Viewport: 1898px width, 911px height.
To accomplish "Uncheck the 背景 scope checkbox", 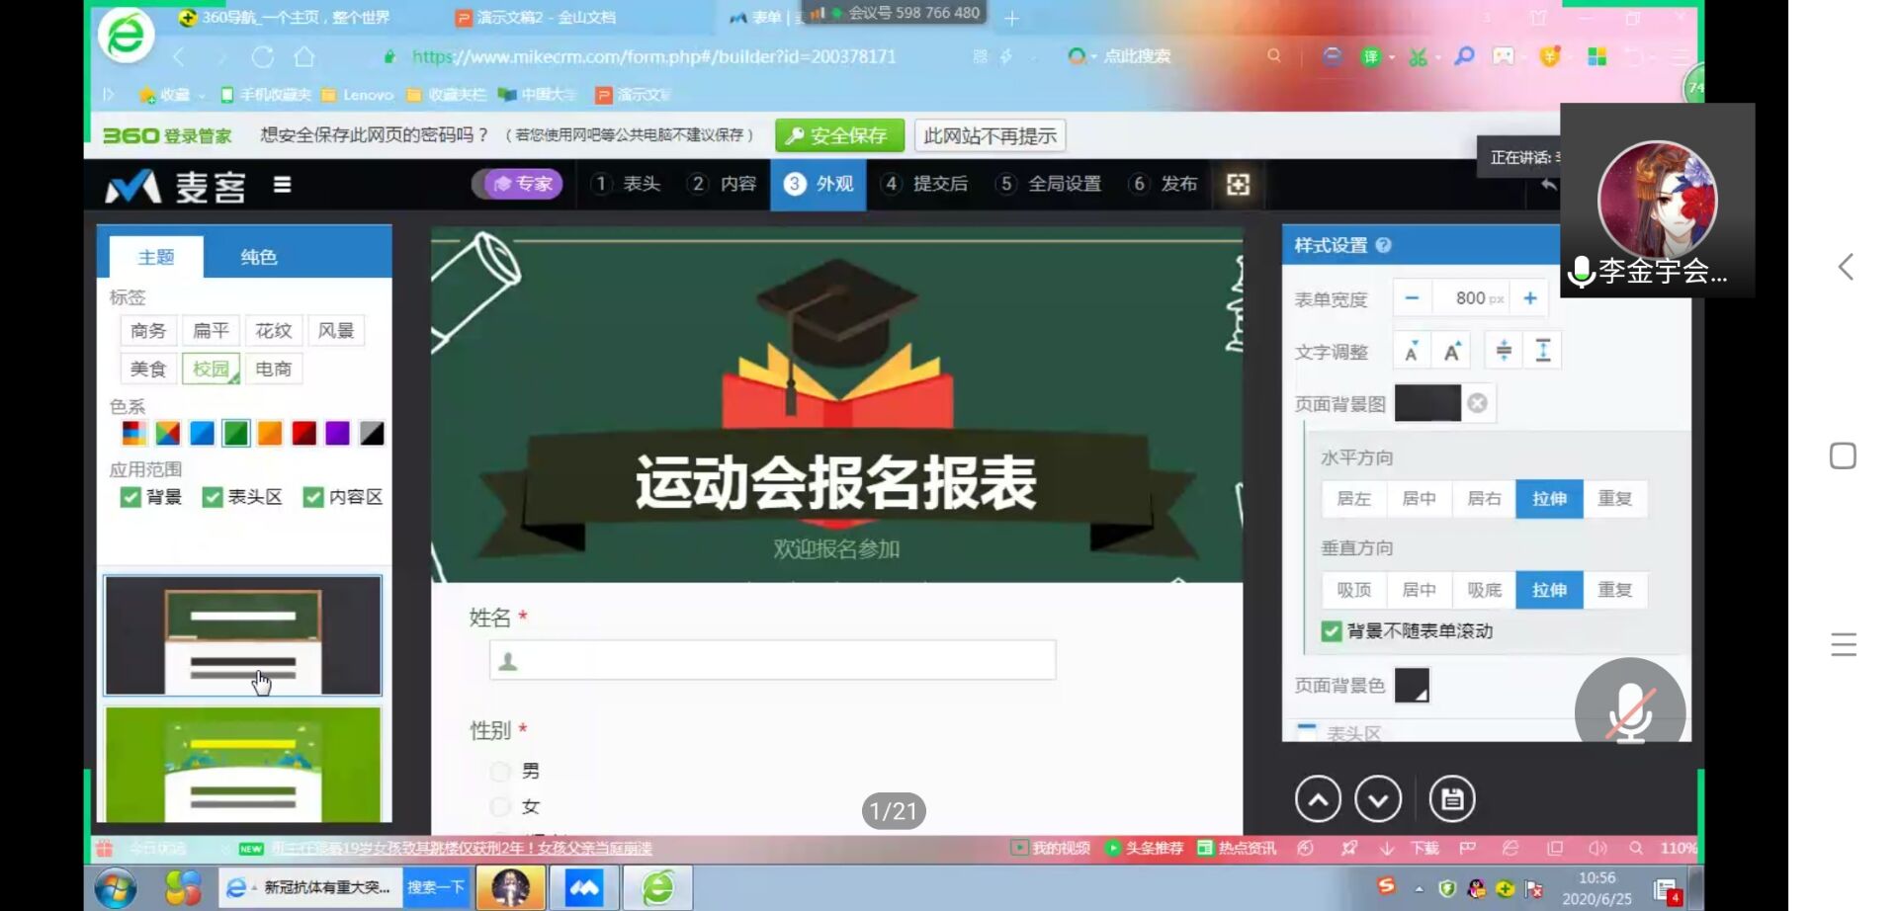I will pos(130,497).
